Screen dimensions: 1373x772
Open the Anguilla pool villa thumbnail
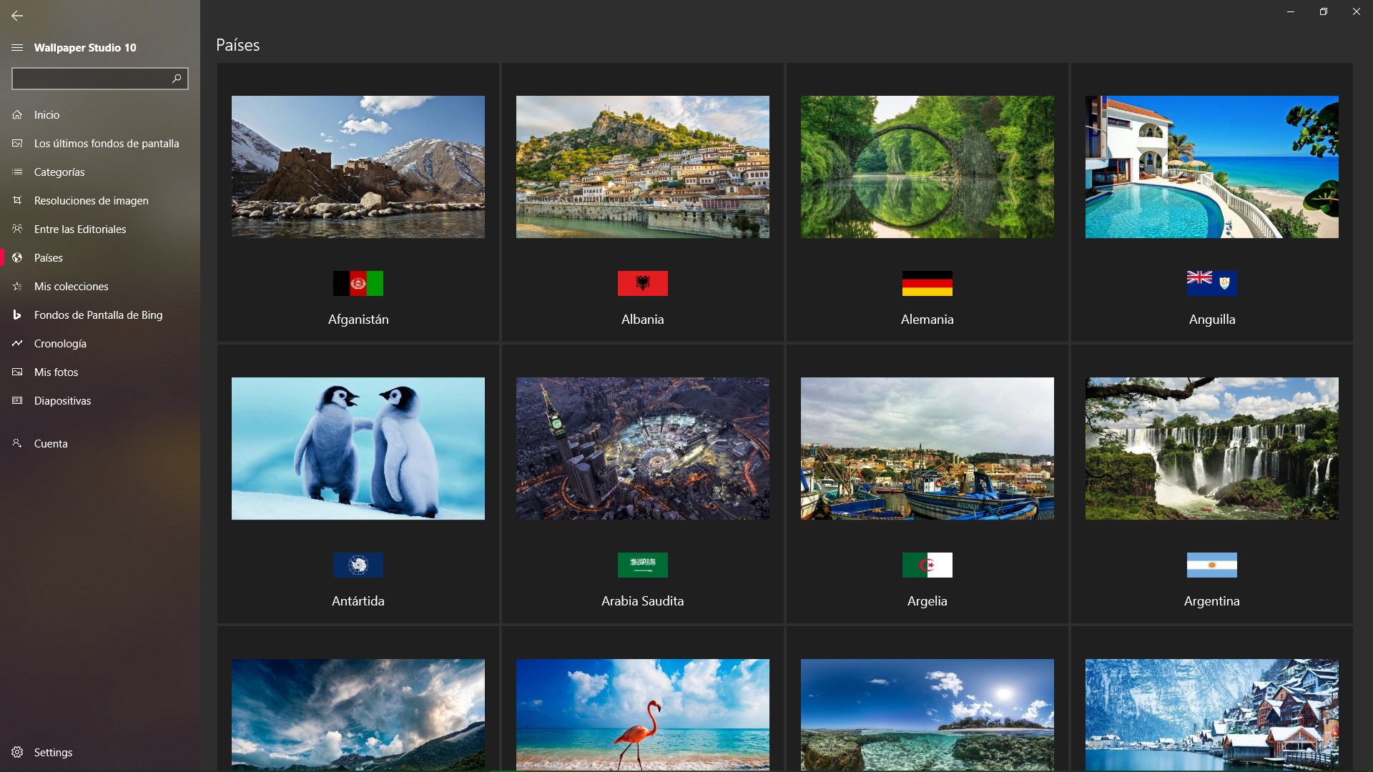click(1211, 167)
